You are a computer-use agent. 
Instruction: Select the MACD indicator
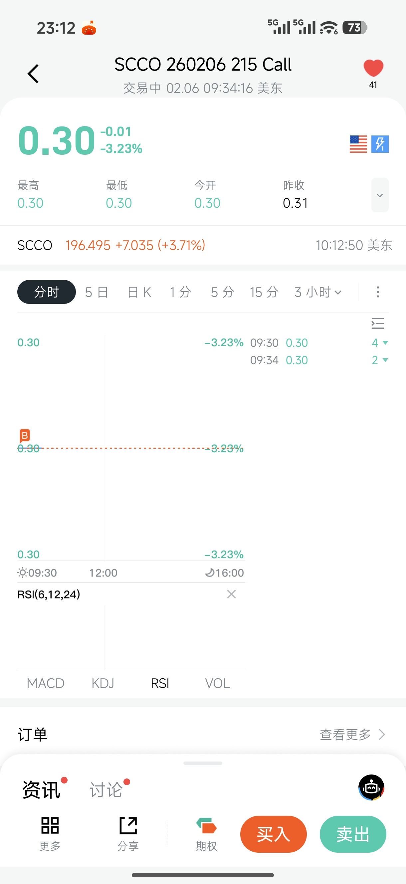point(46,684)
